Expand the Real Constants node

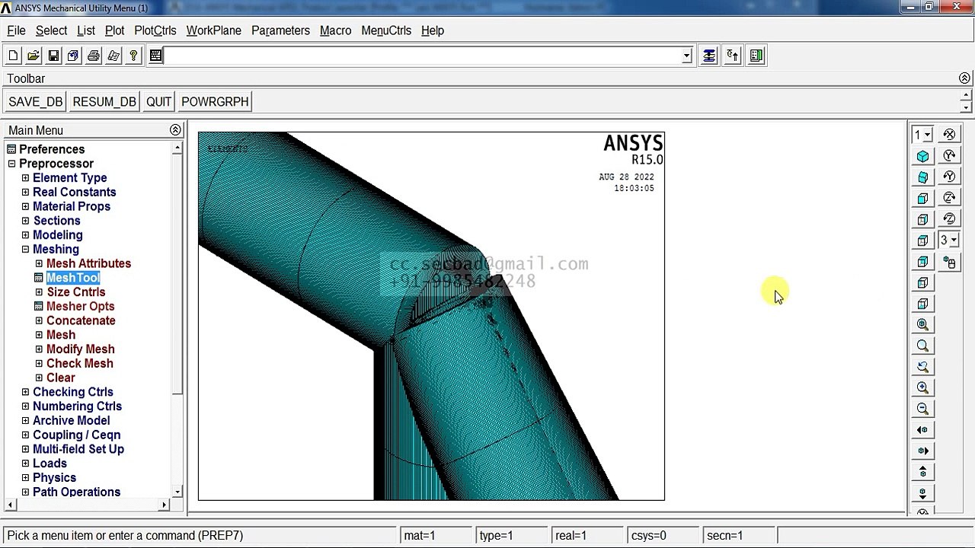pos(25,193)
